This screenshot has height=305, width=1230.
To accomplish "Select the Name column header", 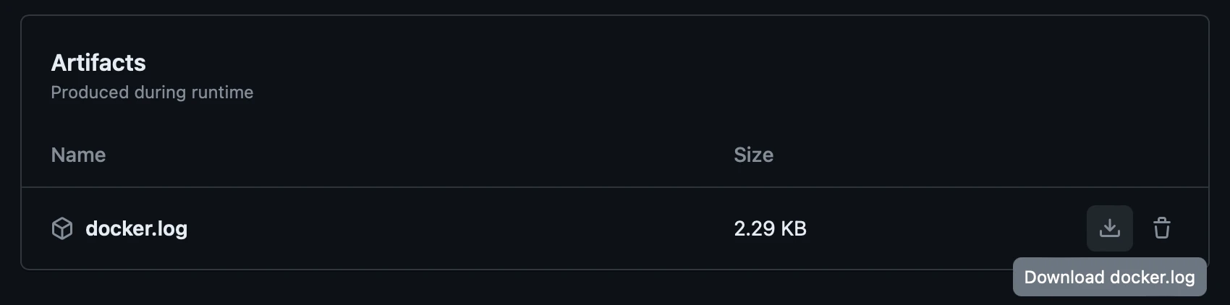I will (78, 155).
